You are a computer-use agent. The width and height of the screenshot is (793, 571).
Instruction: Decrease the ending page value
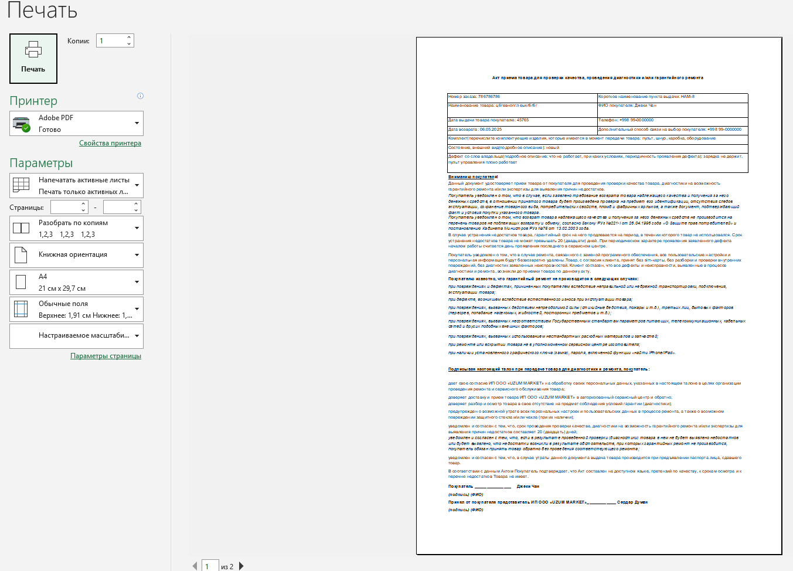click(x=137, y=210)
